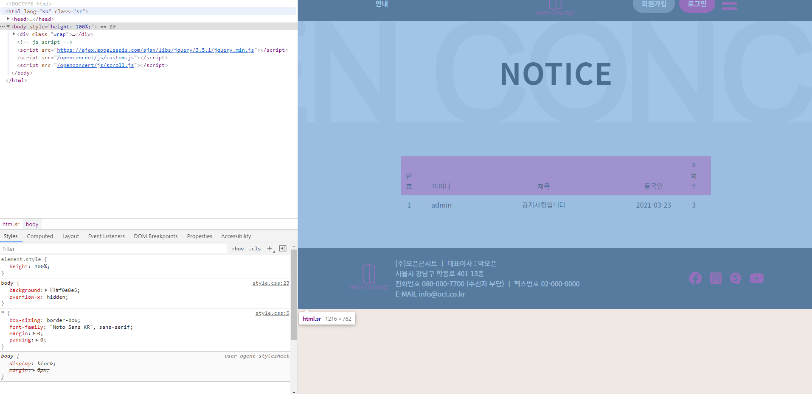
Task: Click the E-MAIL info@oct.co.kr footer text
Action: coord(430,294)
